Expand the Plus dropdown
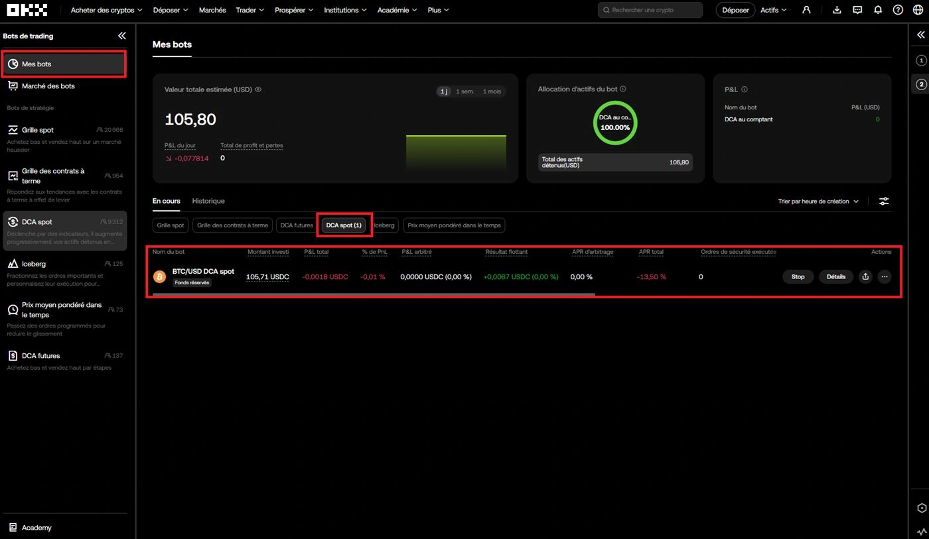 (x=439, y=10)
